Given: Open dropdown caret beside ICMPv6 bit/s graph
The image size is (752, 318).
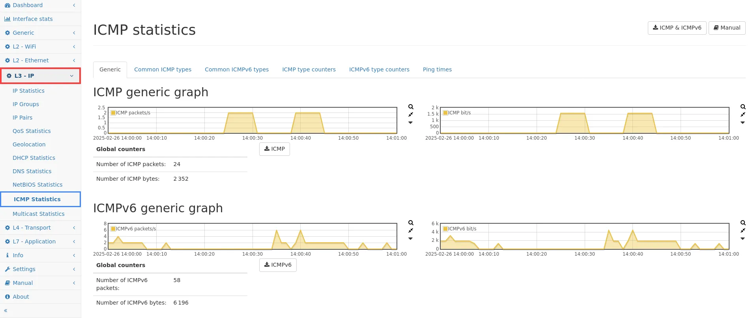Looking at the screenshot, I should (743, 239).
